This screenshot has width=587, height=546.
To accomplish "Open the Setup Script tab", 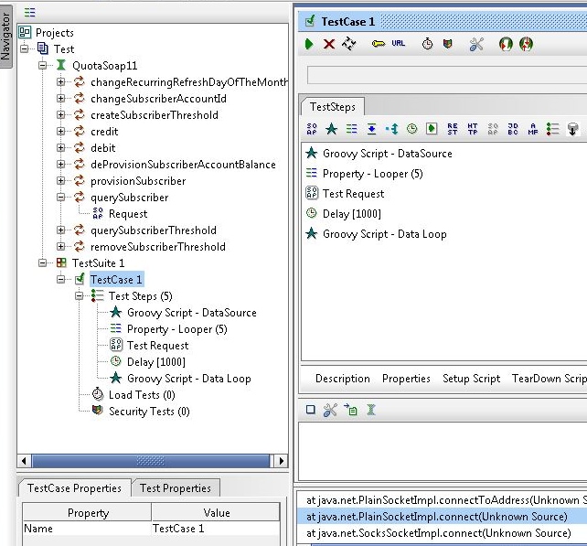I will click(471, 379).
